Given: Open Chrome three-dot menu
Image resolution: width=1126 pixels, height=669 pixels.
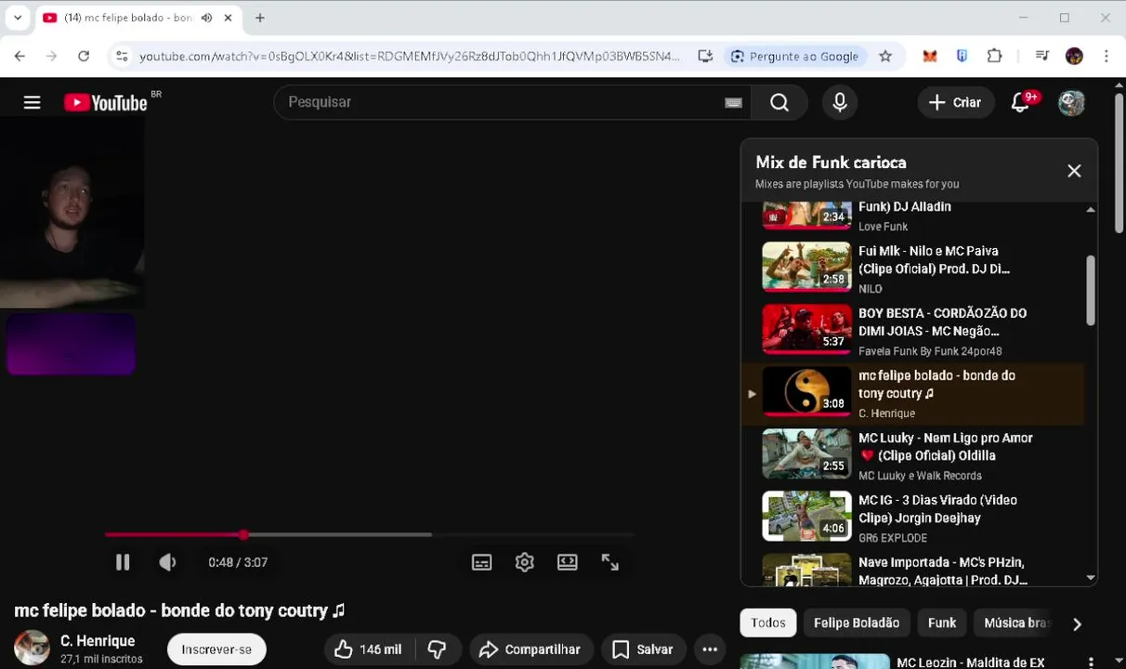Looking at the screenshot, I should coord(1106,56).
